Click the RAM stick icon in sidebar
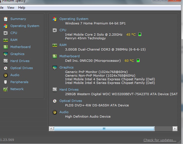183x144 pixels. click(x=6, y=40)
